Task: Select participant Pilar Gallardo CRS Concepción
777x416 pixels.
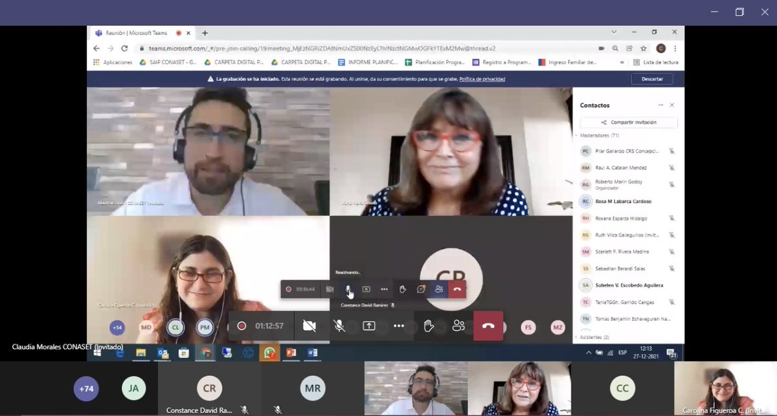Action: (627, 151)
